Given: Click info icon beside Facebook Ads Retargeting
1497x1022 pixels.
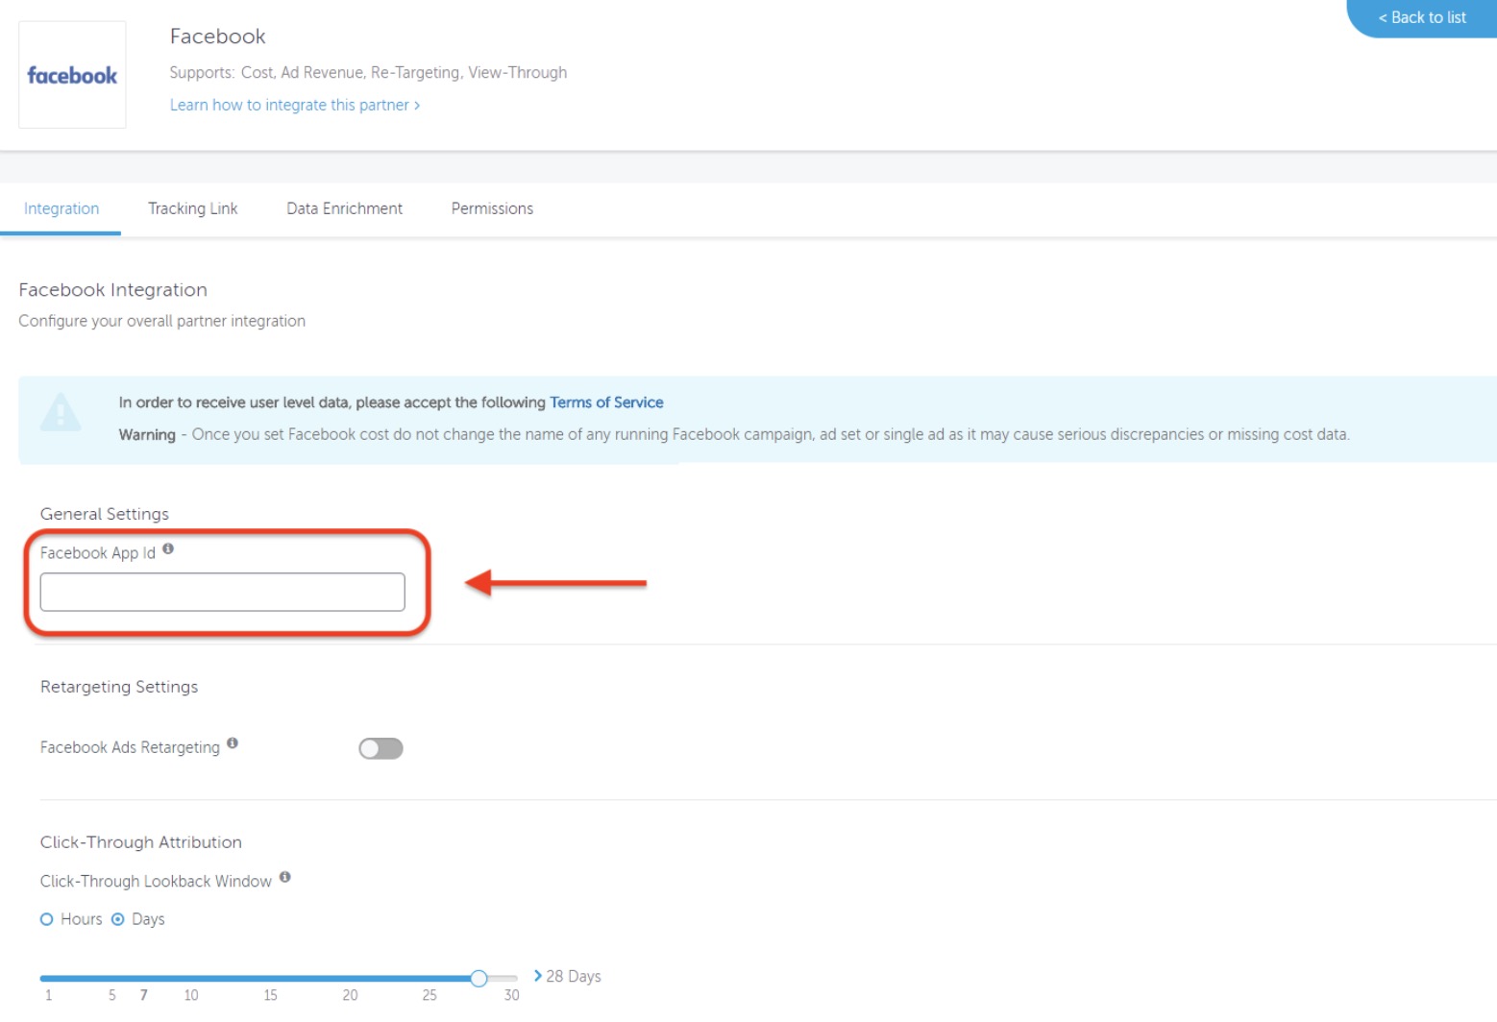Looking at the screenshot, I should (x=233, y=743).
